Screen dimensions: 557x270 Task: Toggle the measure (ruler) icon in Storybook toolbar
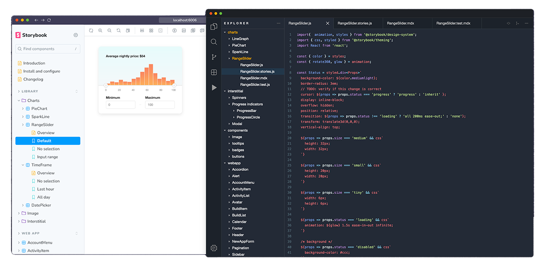tap(142, 30)
